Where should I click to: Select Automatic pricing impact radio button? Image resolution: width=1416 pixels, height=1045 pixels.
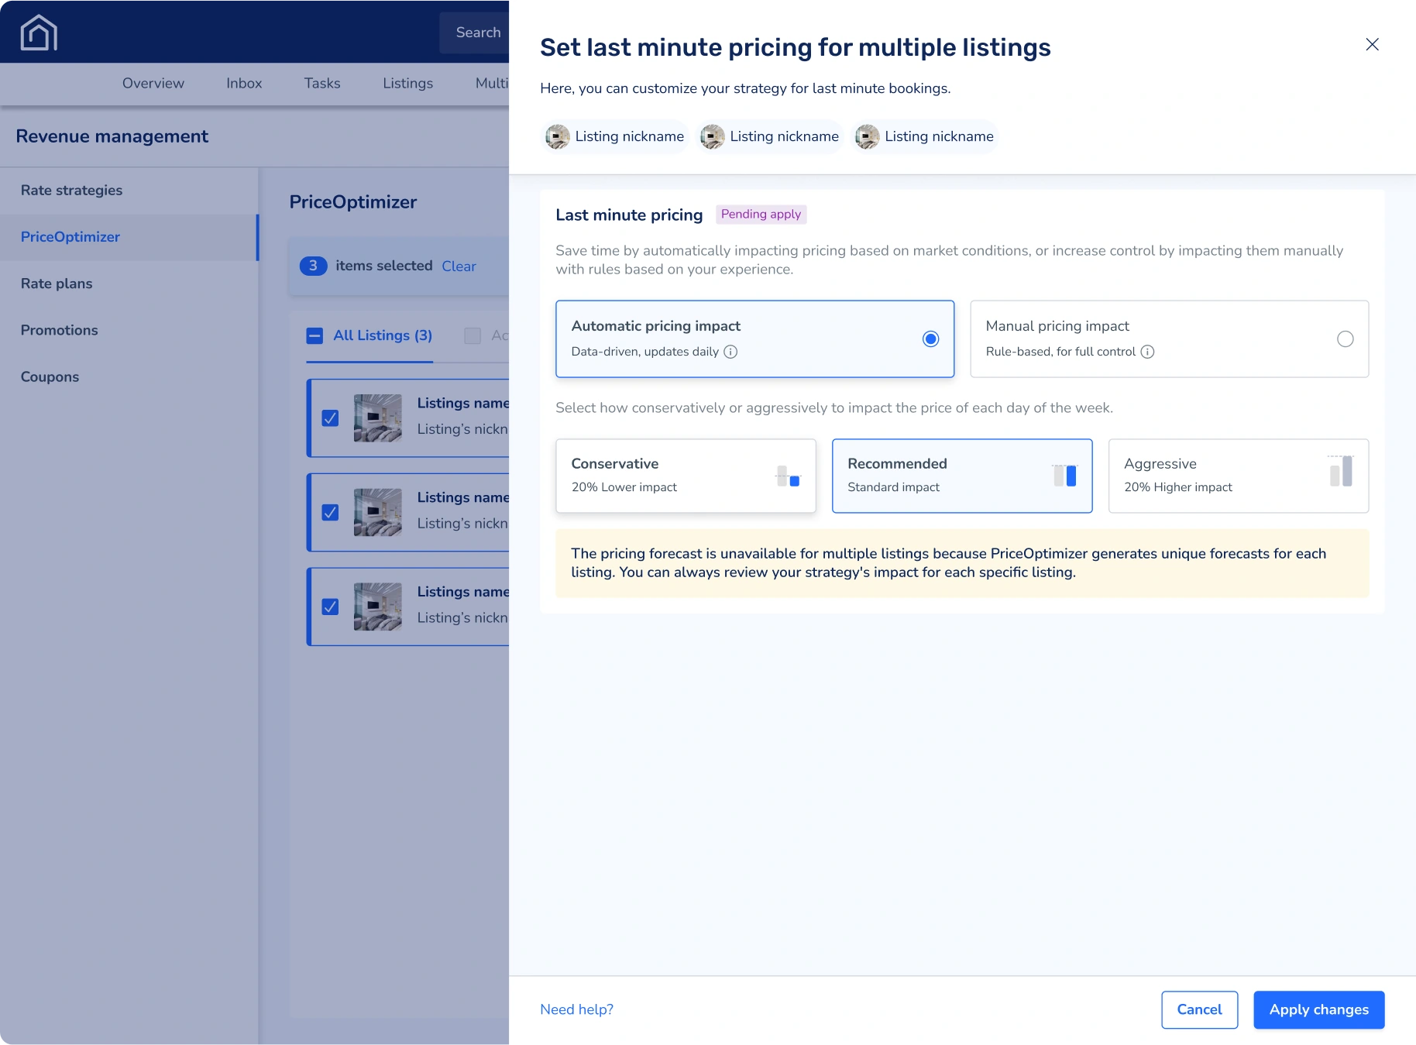(930, 339)
